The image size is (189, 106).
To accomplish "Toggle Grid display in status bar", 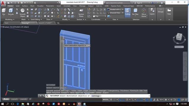I will [111, 100].
